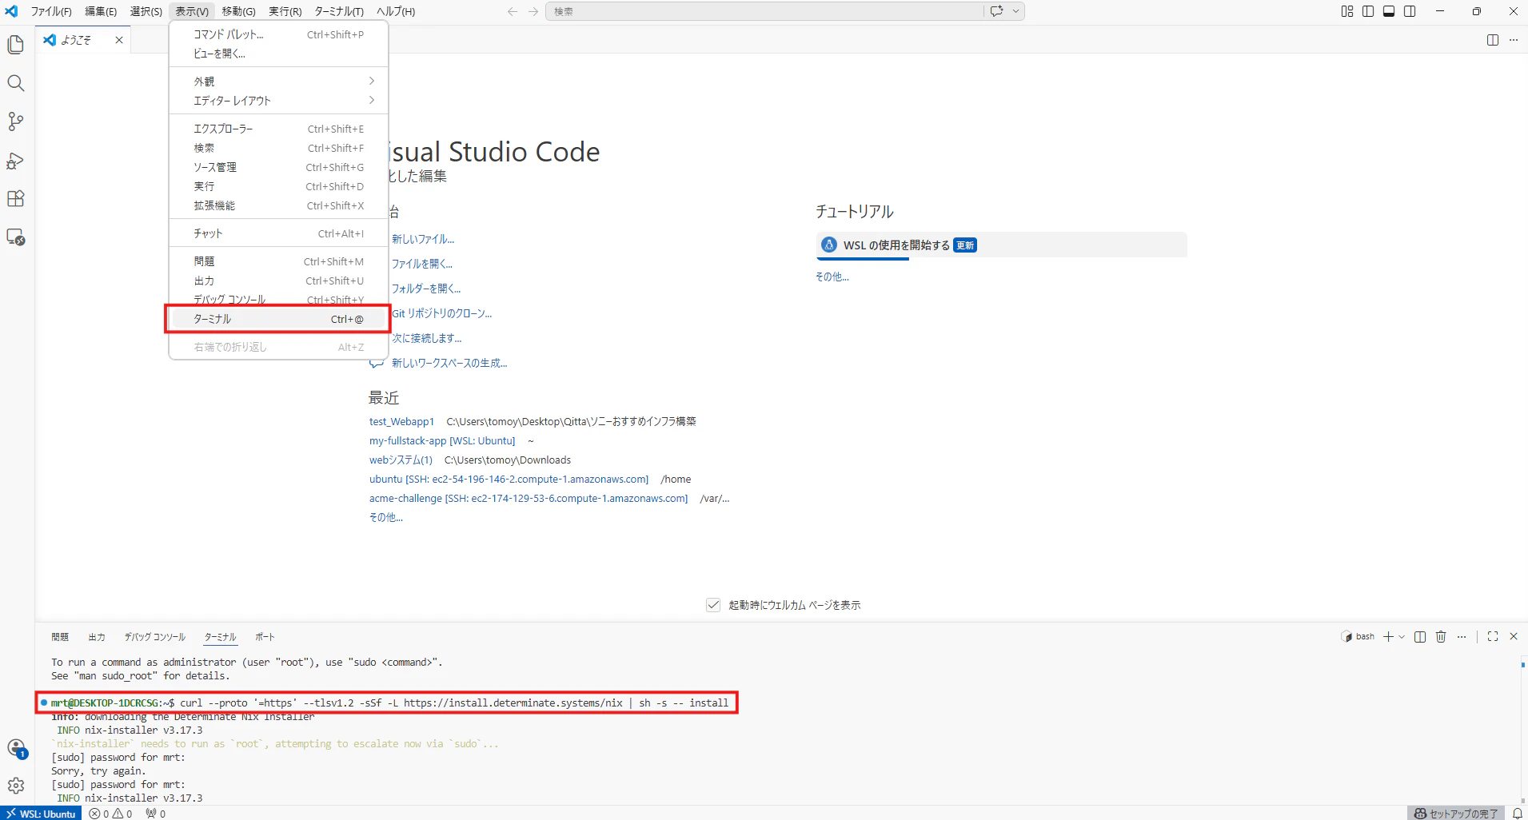The image size is (1528, 820).
Task: Go back using the navigation arrow
Action: click(x=513, y=11)
